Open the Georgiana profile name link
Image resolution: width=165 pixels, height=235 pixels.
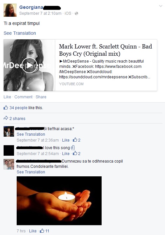[31, 7]
